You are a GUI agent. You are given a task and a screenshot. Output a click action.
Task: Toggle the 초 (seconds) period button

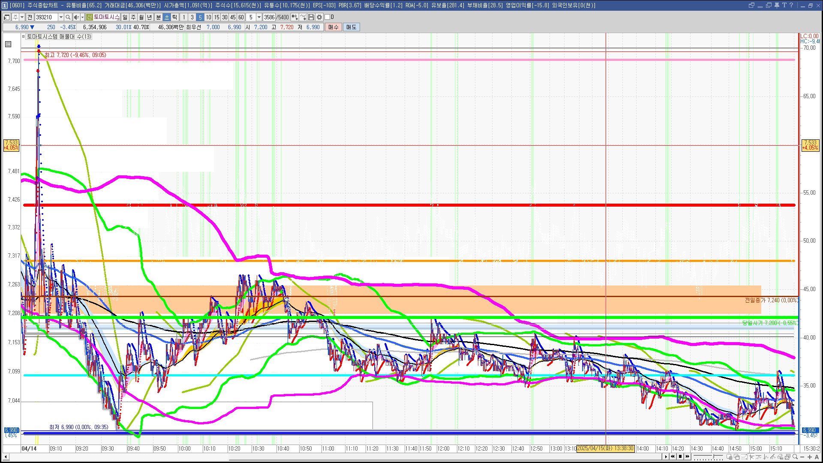[167, 17]
